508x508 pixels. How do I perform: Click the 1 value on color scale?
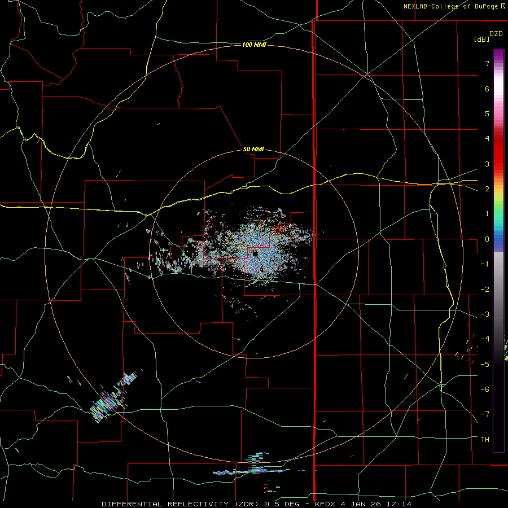pyautogui.click(x=487, y=214)
